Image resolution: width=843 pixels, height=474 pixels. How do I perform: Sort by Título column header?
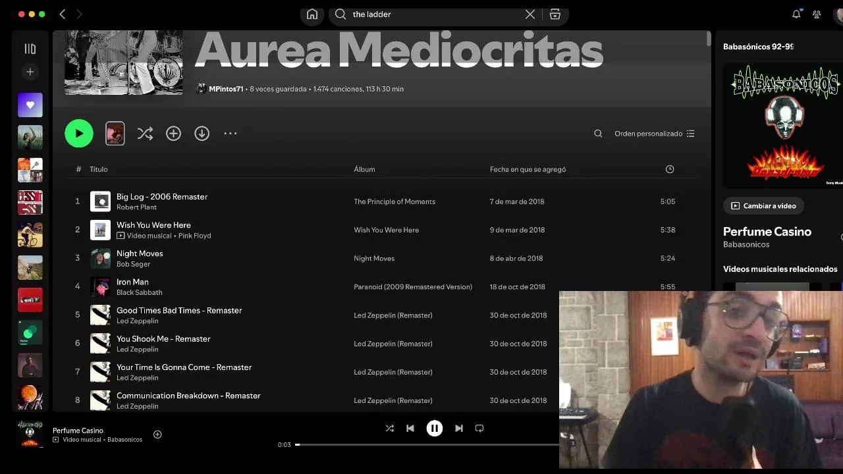(x=99, y=169)
